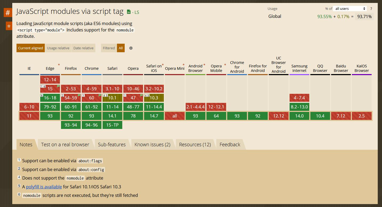
Task: Click Firefox 93-94 future versions cell
Action: [x=71, y=125]
